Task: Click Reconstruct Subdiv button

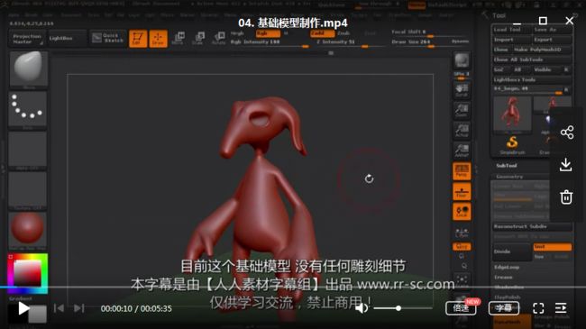Action: 531,226
